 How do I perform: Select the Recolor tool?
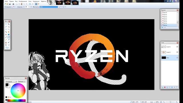click(x=9, y=42)
